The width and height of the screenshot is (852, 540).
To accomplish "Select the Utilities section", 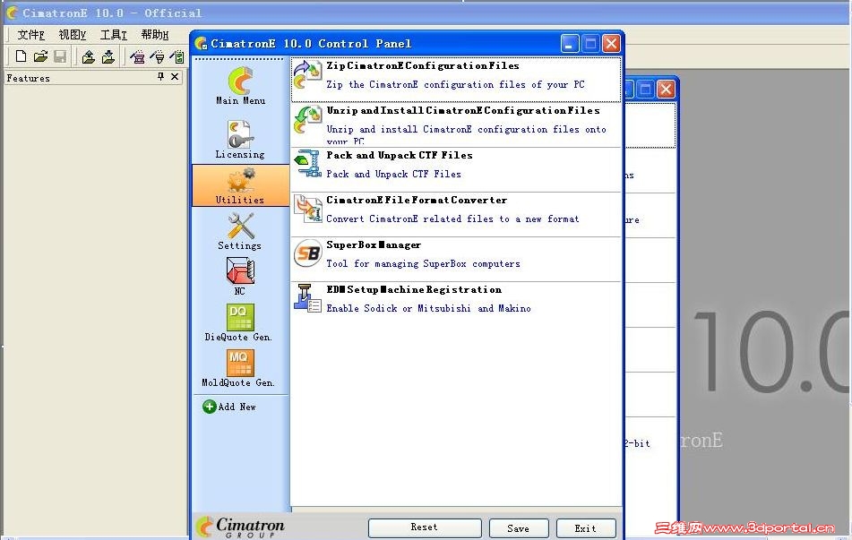I will 240,185.
